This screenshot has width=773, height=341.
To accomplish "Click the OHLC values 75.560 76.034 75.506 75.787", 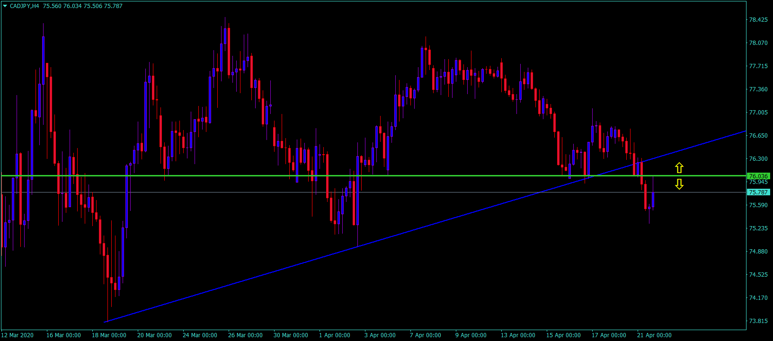I will [83, 6].
